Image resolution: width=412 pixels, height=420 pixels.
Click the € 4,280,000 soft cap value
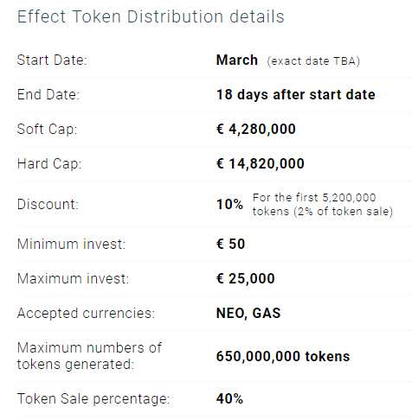tap(256, 129)
